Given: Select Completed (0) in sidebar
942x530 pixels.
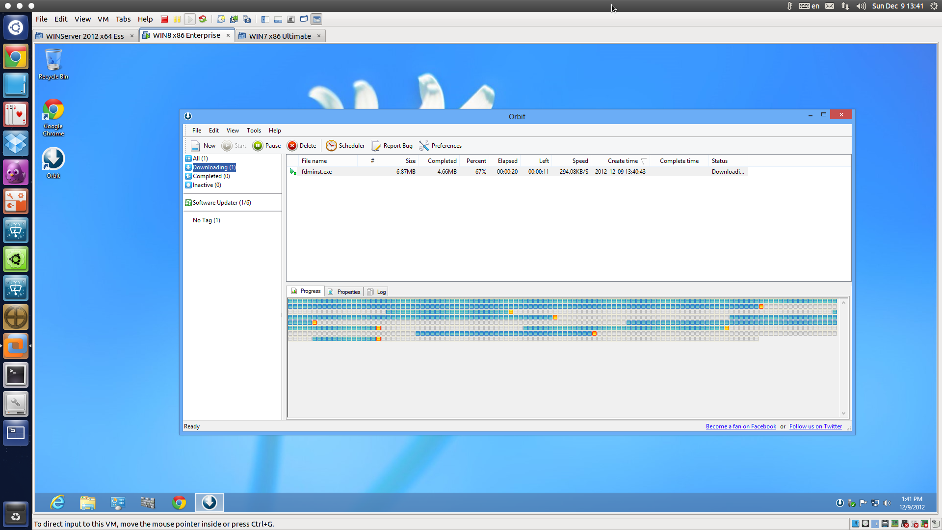Looking at the screenshot, I should (211, 176).
